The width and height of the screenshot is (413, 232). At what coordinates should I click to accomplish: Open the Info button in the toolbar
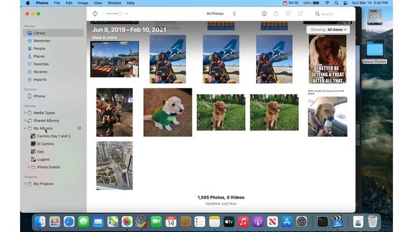click(264, 14)
